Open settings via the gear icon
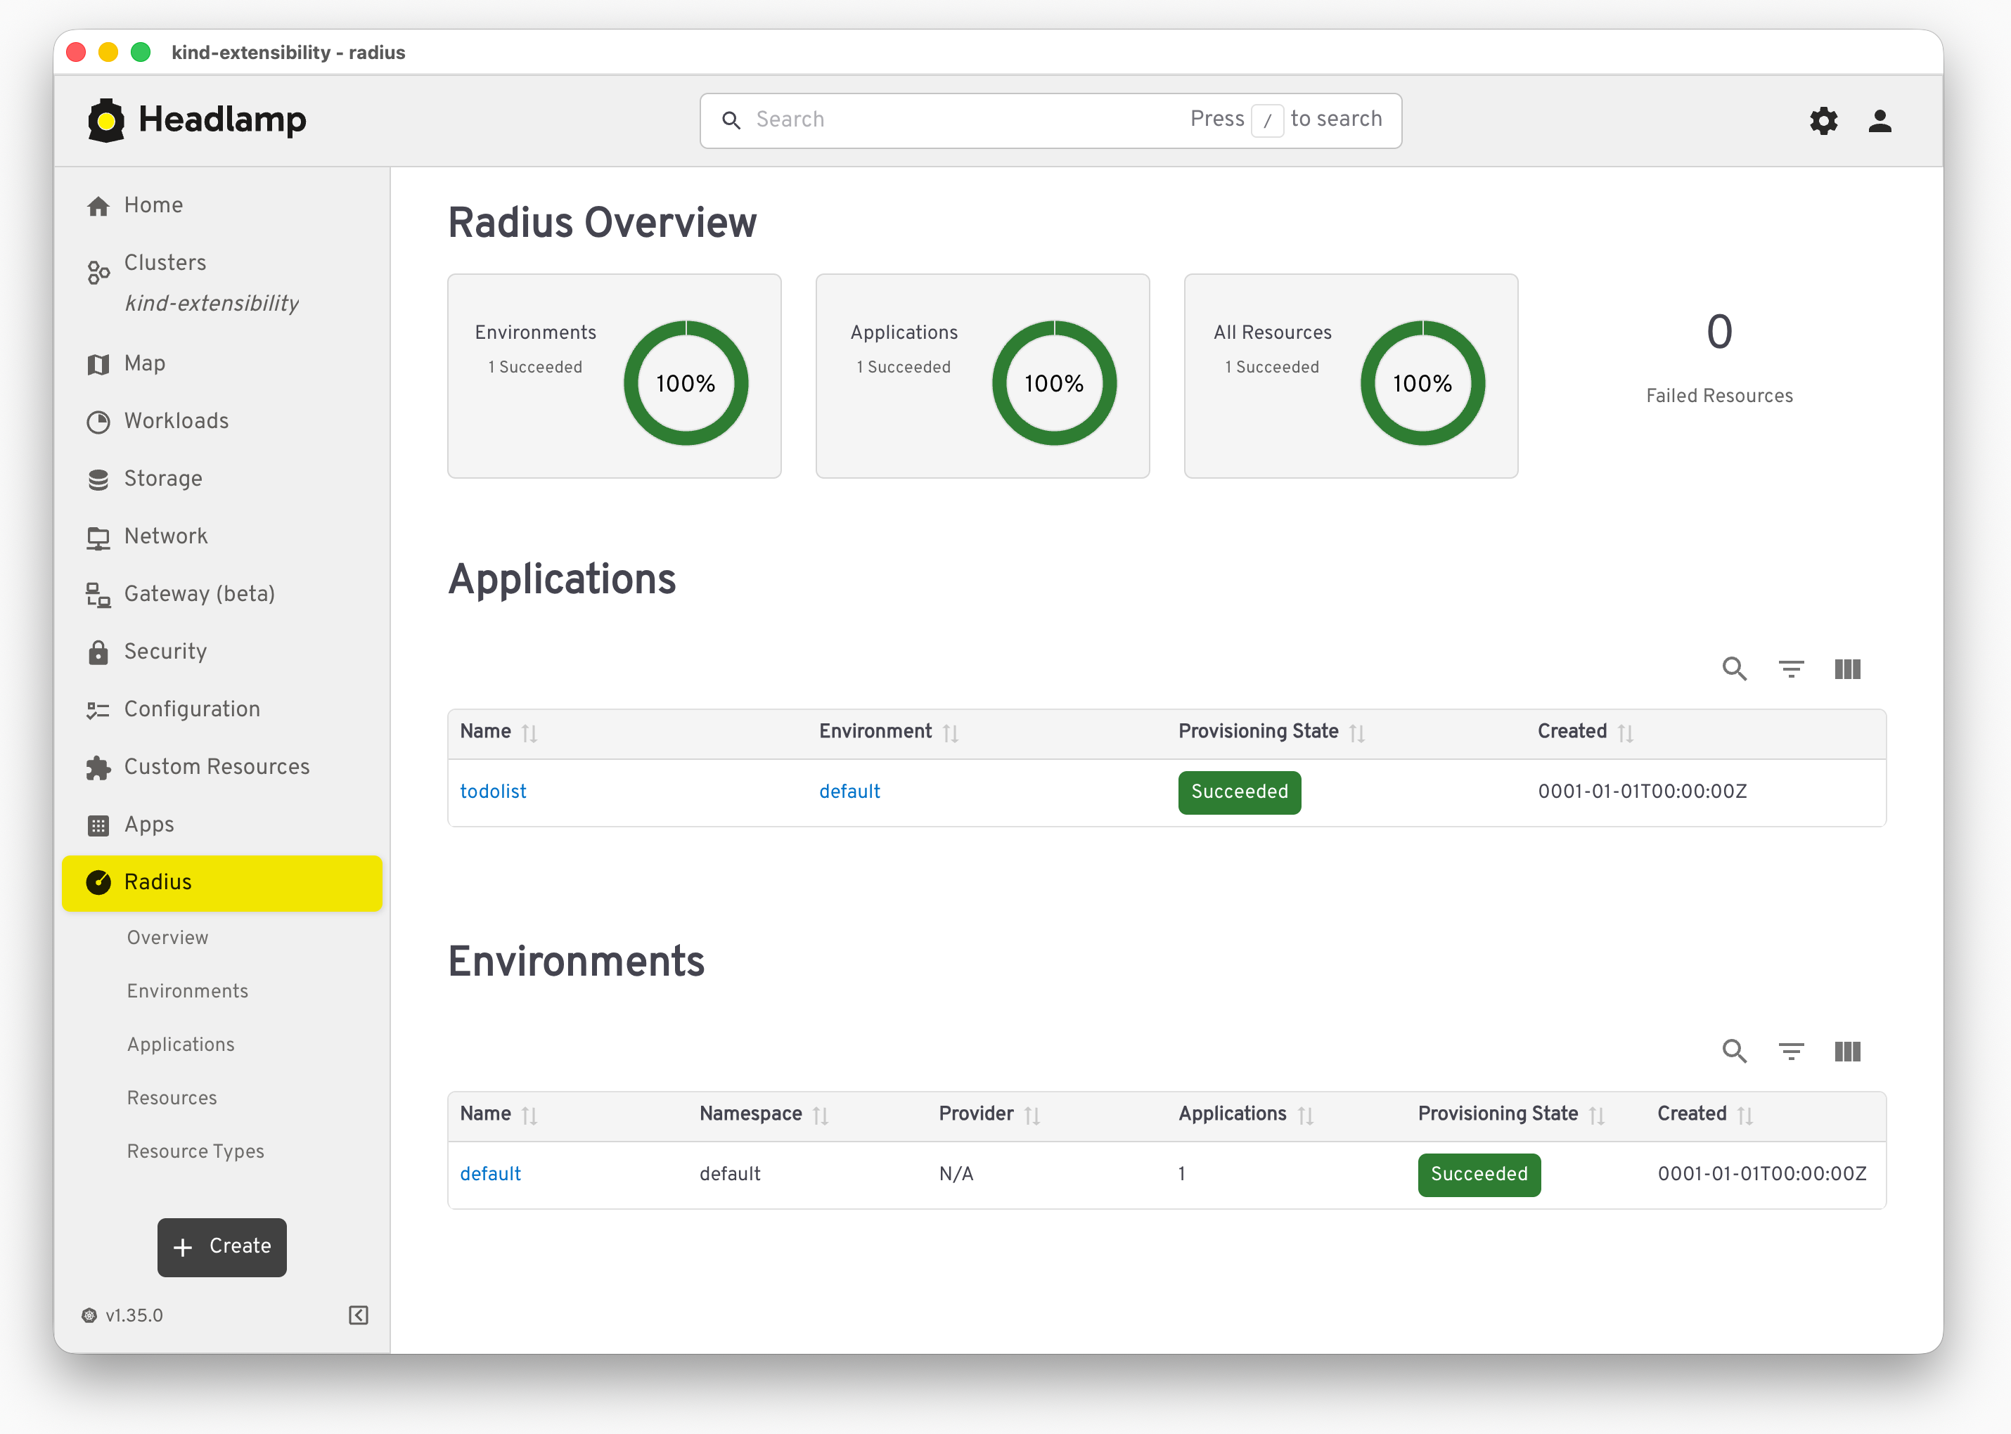2011x1434 pixels. (x=1823, y=121)
